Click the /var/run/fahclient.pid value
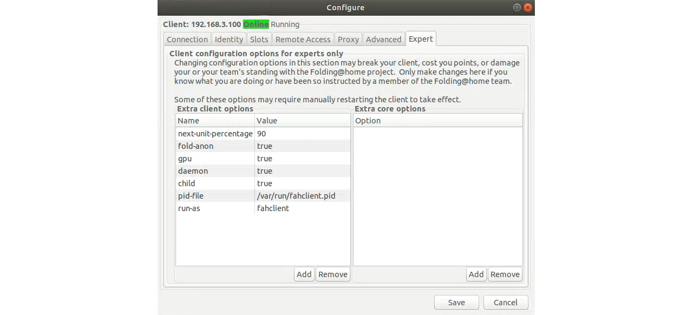 click(x=296, y=196)
